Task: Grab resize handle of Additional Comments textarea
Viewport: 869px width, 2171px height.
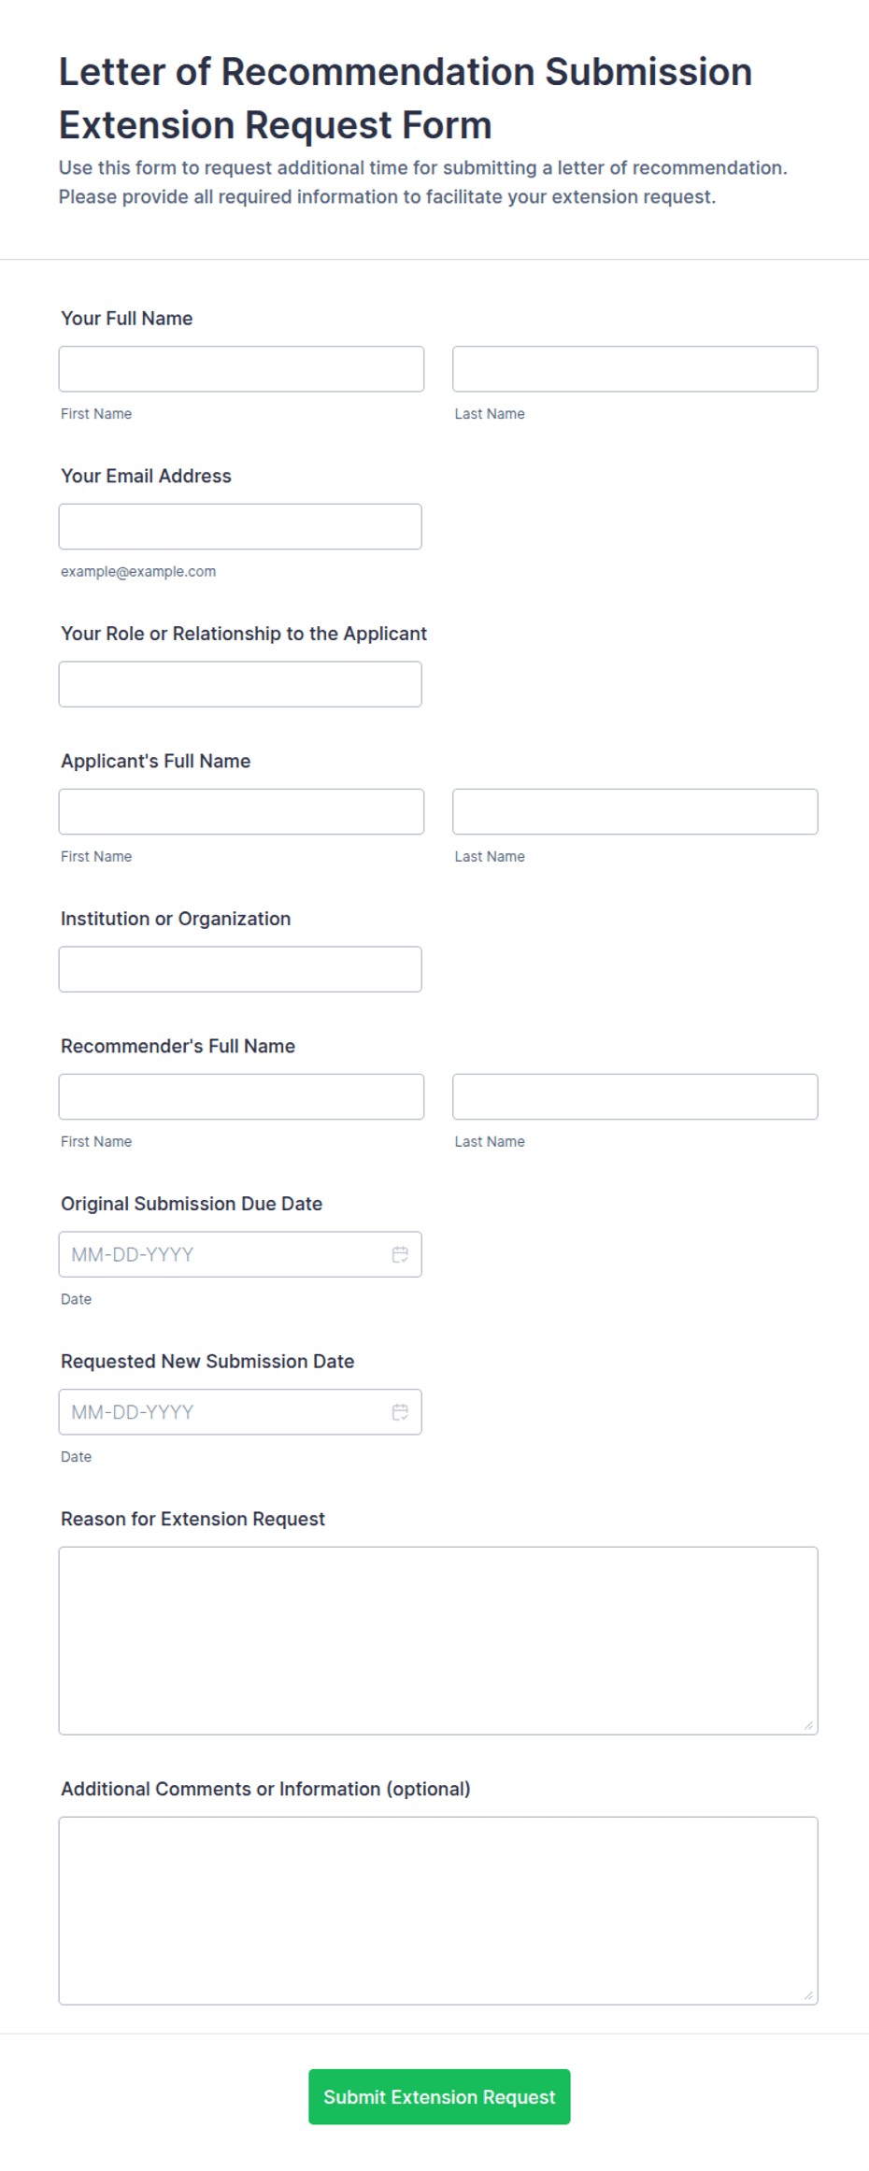Action: (x=808, y=1995)
